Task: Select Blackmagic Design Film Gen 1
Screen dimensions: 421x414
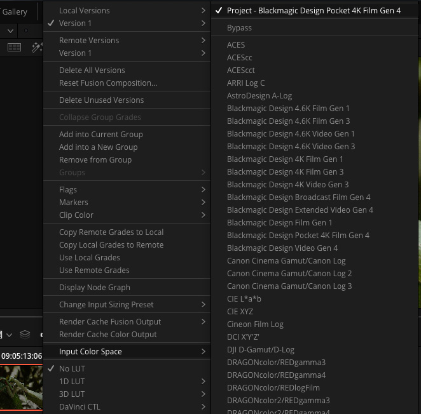Action: [x=314, y=222]
